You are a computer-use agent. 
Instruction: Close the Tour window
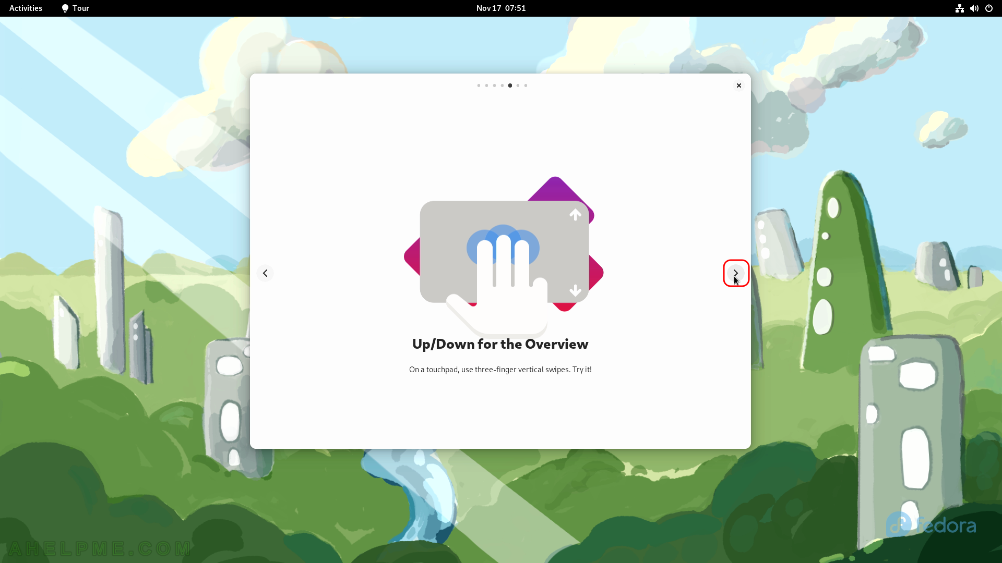[738, 85]
